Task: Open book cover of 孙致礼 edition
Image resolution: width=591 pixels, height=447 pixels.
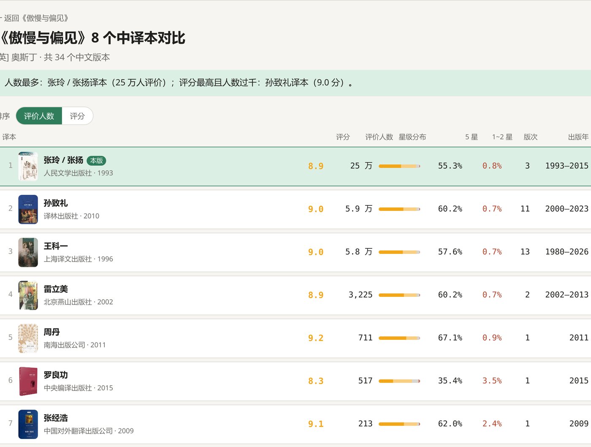Action: (x=28, y=209)
